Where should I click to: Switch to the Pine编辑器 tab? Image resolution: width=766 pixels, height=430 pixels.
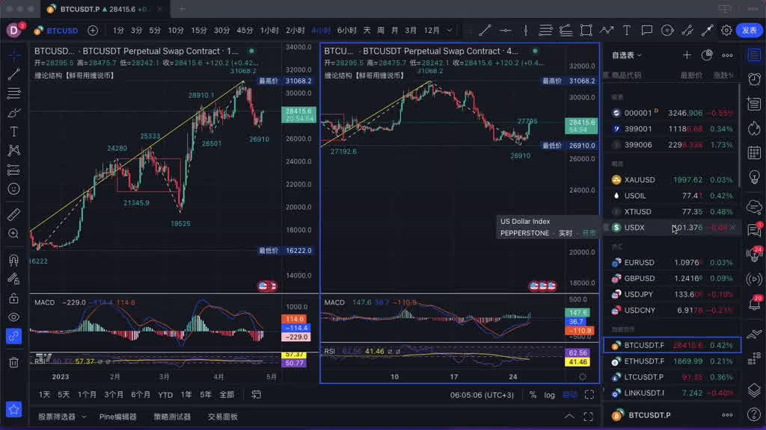click(117, 417)
